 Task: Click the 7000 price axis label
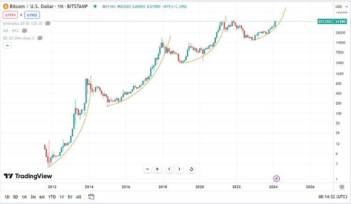click(x=340, y=52)
